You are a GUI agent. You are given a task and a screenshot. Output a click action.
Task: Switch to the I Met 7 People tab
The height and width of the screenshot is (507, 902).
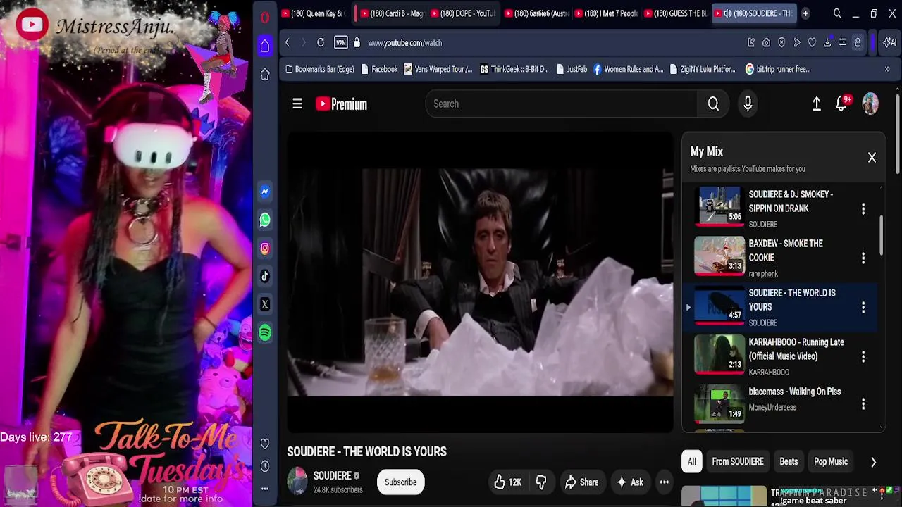pos(607,13)
